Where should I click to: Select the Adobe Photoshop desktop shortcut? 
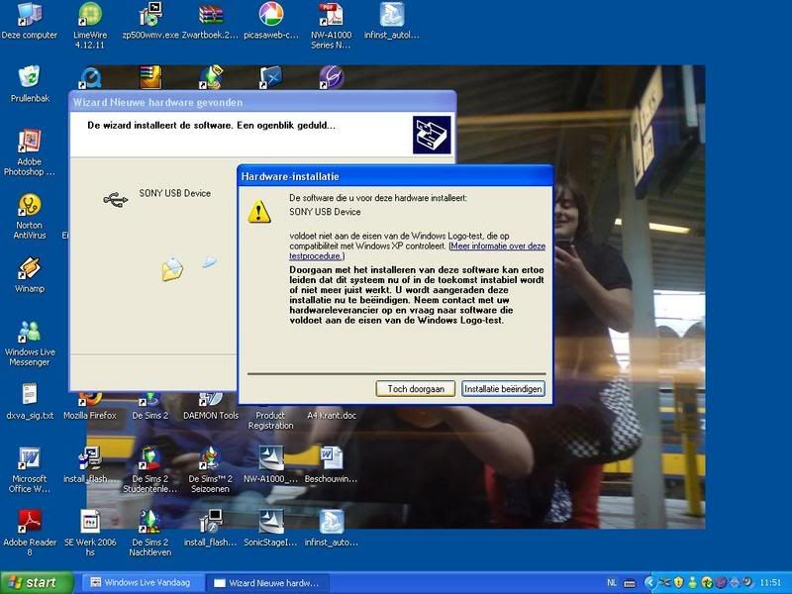(30, 152)
